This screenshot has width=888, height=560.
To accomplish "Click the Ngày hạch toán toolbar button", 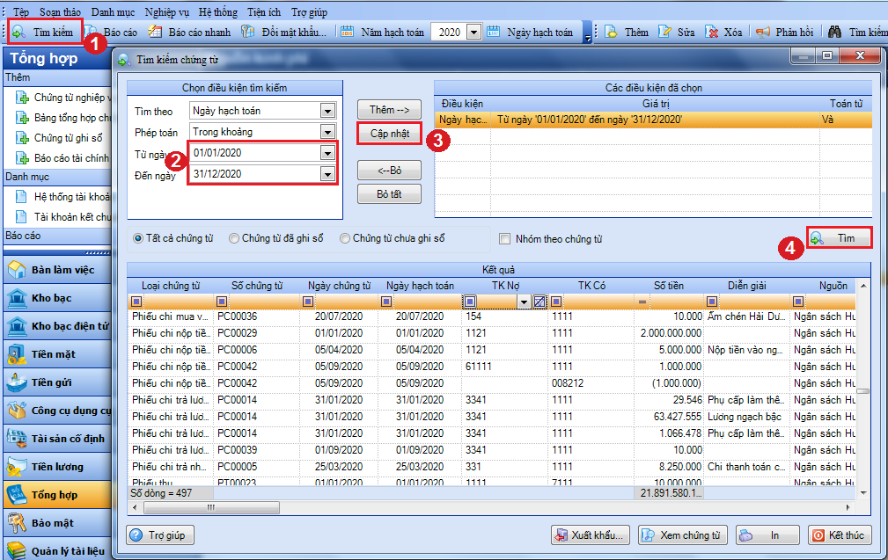I will (530, 33).
